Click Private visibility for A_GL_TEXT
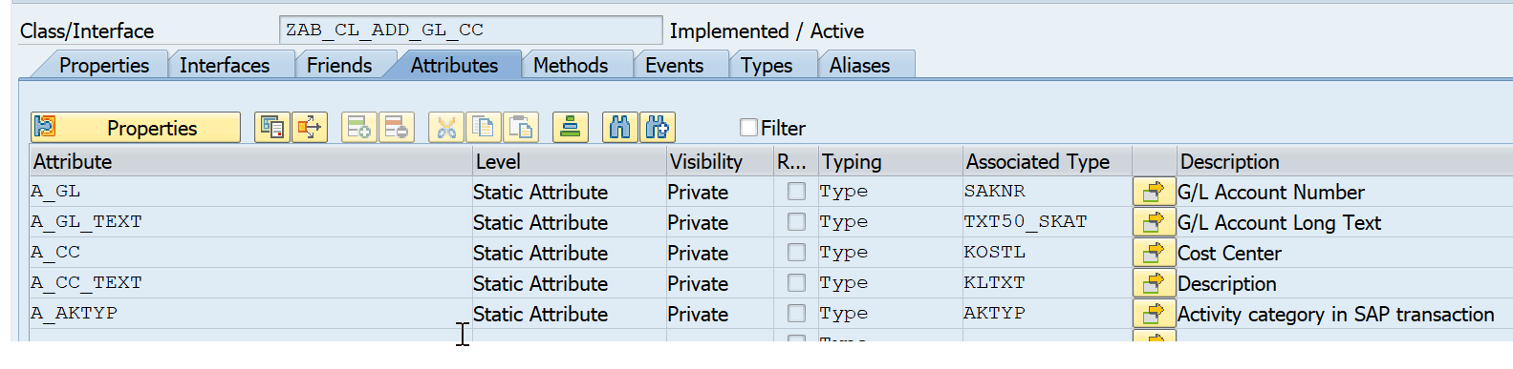The image size is (1513, 369). 698,222
